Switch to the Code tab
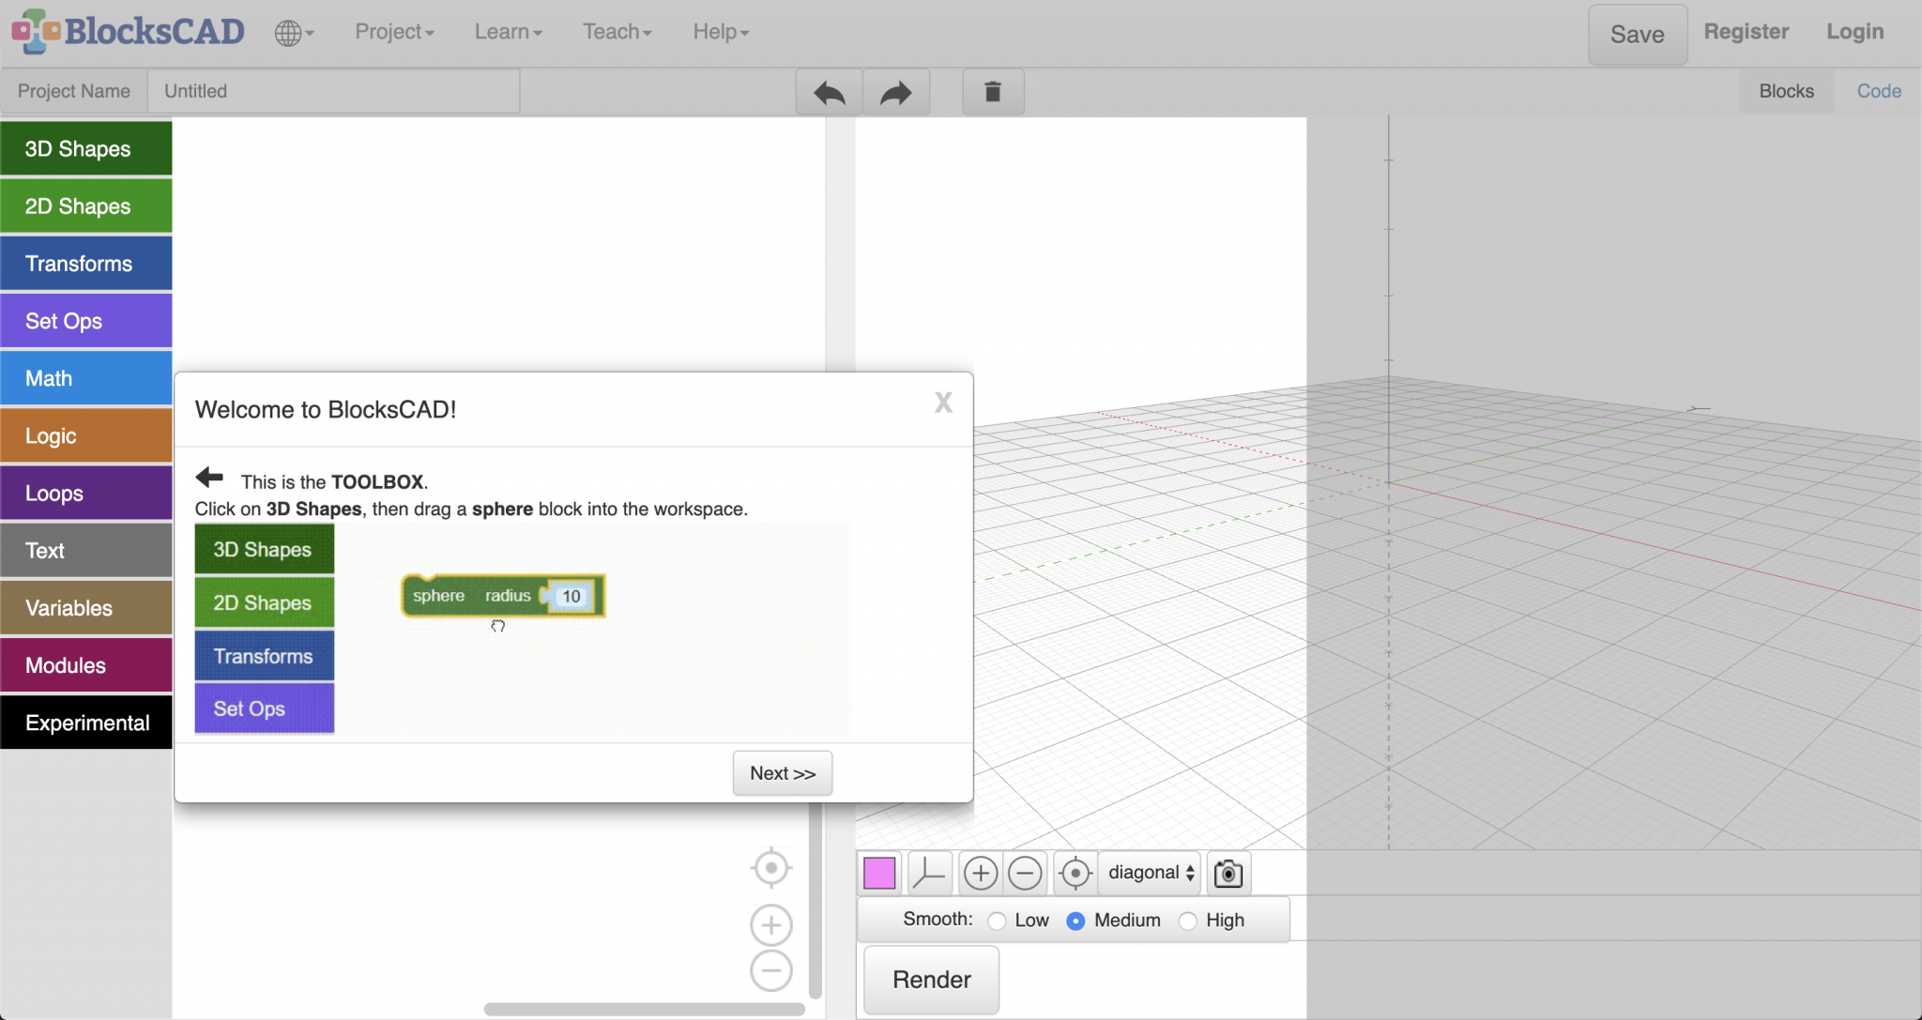 pos(1879,91)
